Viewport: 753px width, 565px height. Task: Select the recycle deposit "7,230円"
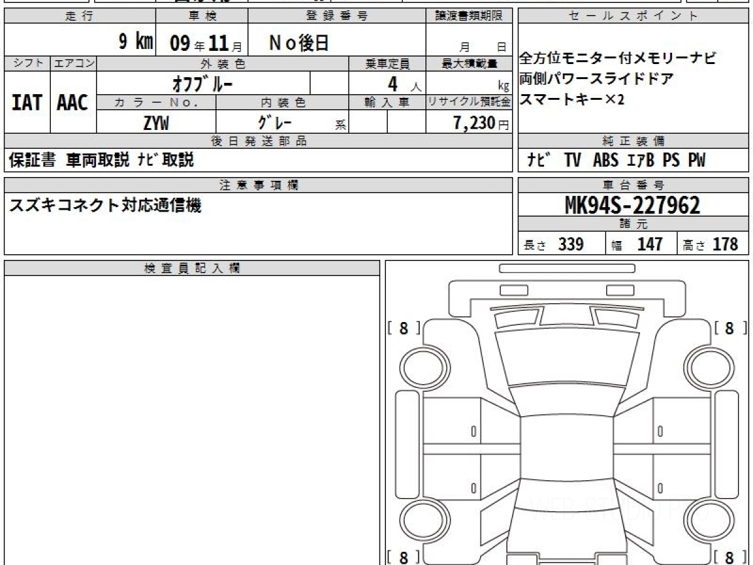[x=481, y=123]
